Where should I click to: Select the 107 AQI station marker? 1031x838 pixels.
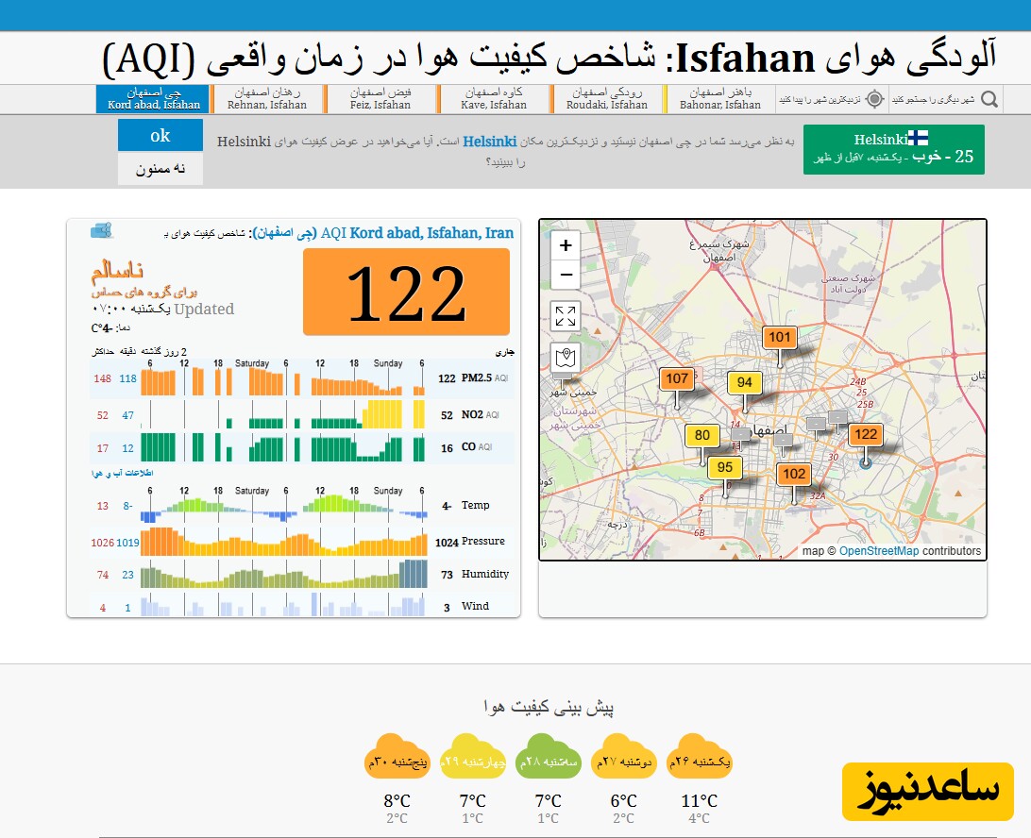pos(677,379)
